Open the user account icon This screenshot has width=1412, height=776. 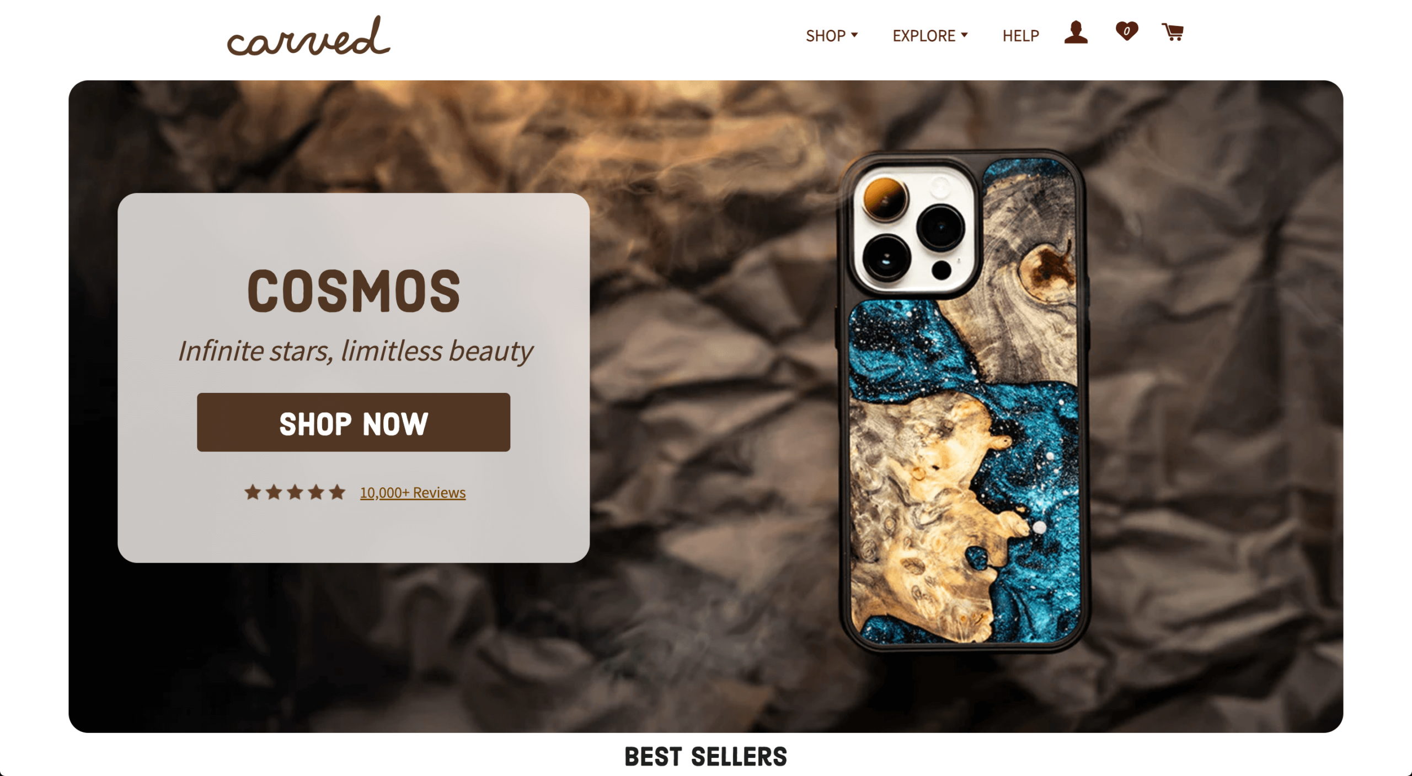tap(1076, 32)
